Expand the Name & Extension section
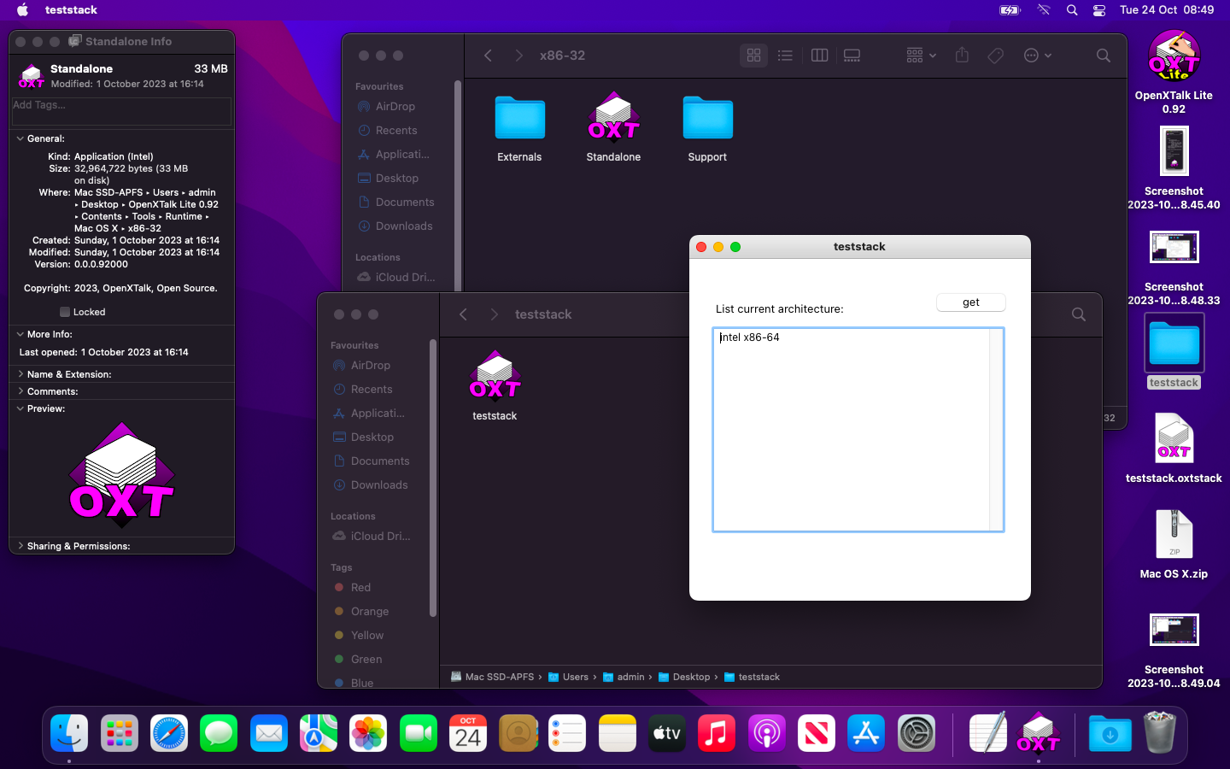This screenshot has width=1230, height=769. coord(20,374)
